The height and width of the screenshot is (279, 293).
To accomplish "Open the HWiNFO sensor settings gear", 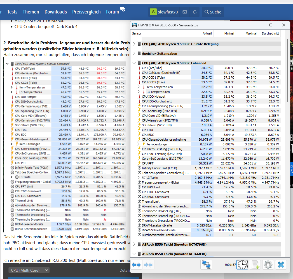I will (x=268, y=265).
